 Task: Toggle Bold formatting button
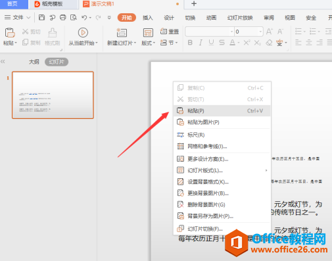tap(190, 42)
